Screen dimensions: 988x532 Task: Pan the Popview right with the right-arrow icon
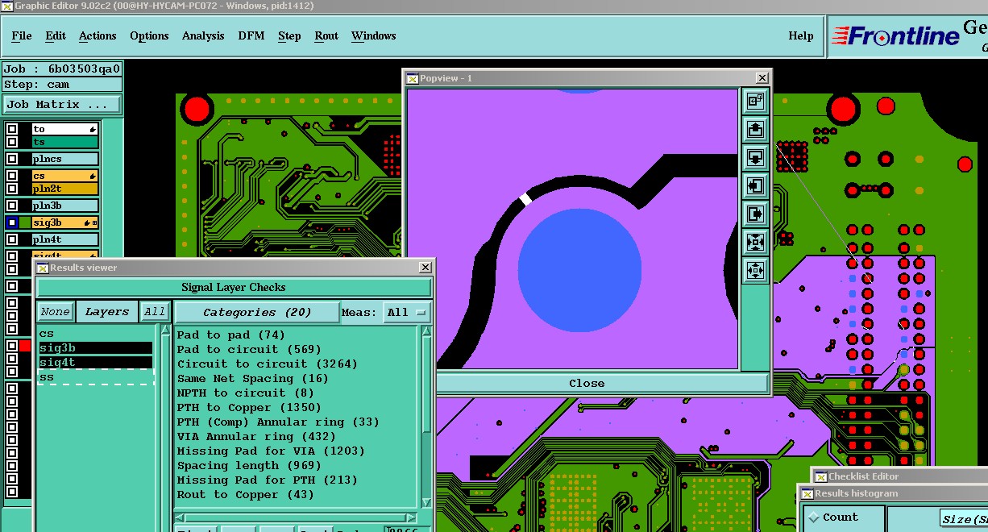[755, 214]
